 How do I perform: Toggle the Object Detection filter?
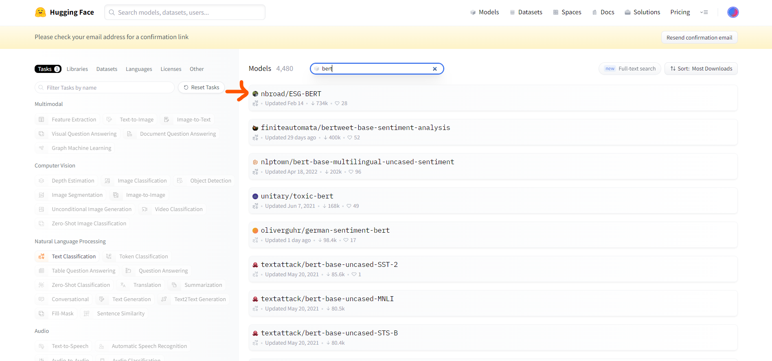coord(204,180)
